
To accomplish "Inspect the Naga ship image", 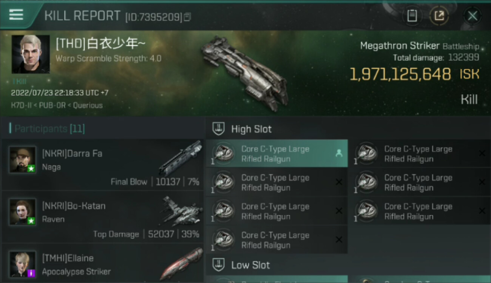I will click(x=181, y=158).
